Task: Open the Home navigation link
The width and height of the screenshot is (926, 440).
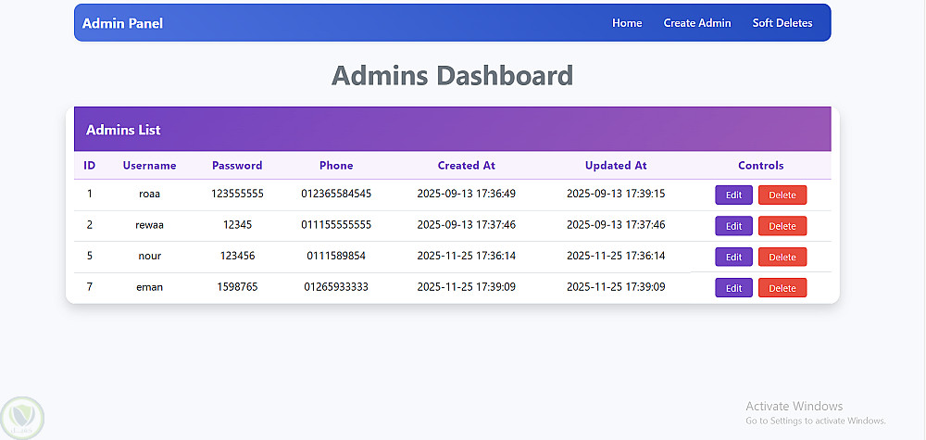Action: (x=627, y=23)
